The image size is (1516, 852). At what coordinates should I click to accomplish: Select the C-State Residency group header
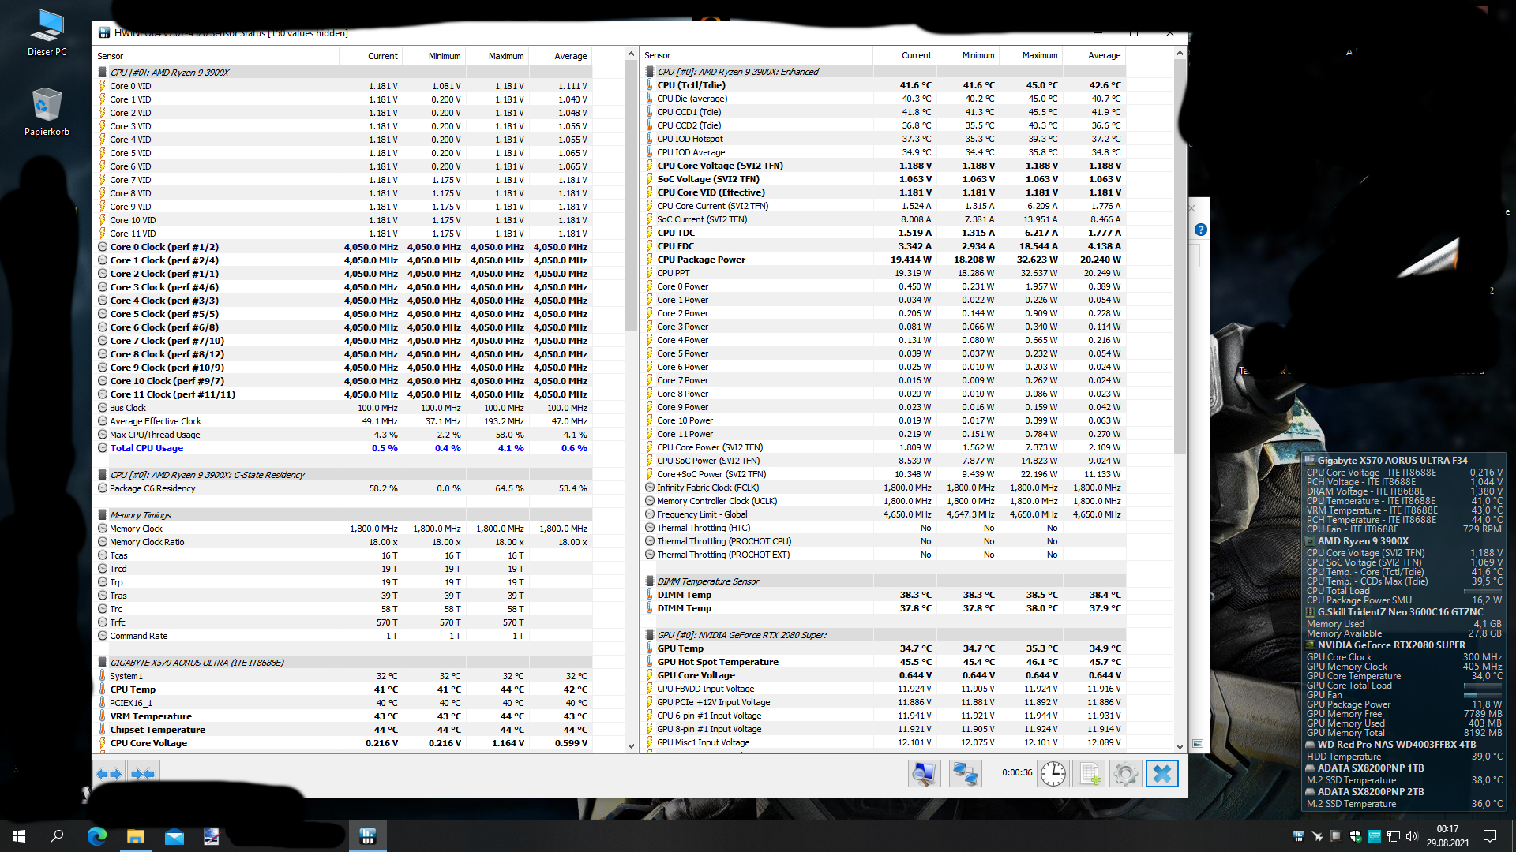[x=207, y=475]
